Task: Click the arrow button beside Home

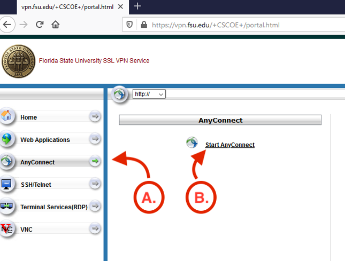Action: pos(95,116)
